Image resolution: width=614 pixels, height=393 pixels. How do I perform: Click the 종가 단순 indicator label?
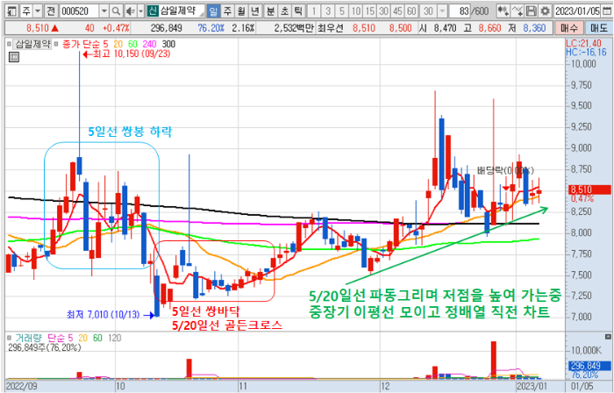coord(81,44)
